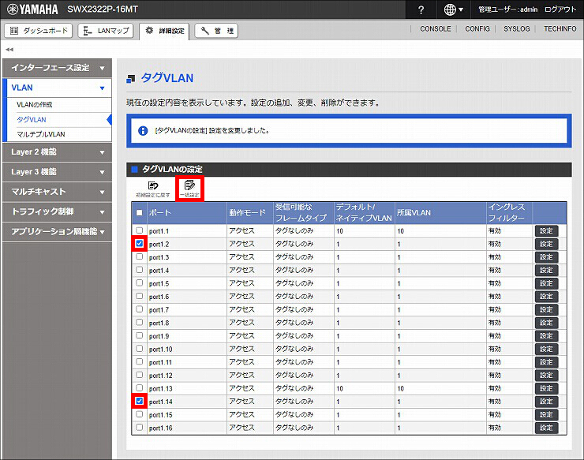Screen dimensions: 584x460
Task: Click 設定 button for port1.2
Action: point(546,244)
